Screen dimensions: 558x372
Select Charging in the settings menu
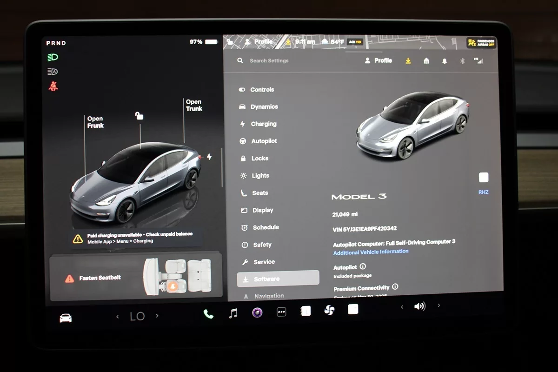tap(263, 124)
